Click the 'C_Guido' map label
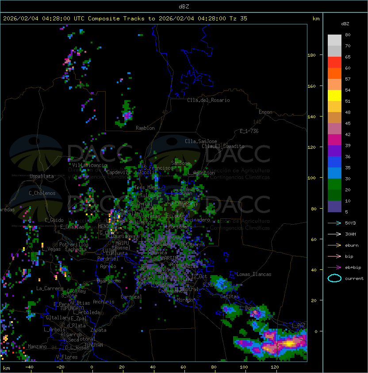The image size is (368, 373). click(54, 220)
